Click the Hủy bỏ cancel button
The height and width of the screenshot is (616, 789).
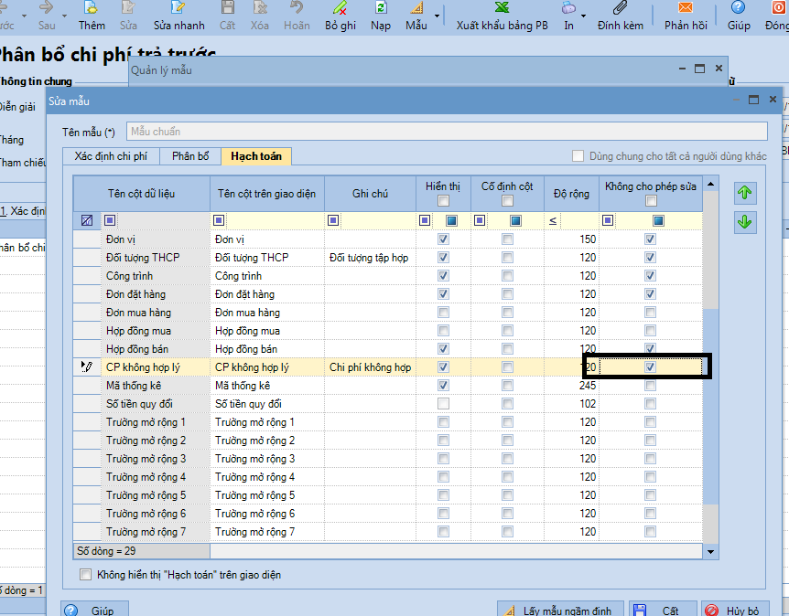[x=735, y=610]
